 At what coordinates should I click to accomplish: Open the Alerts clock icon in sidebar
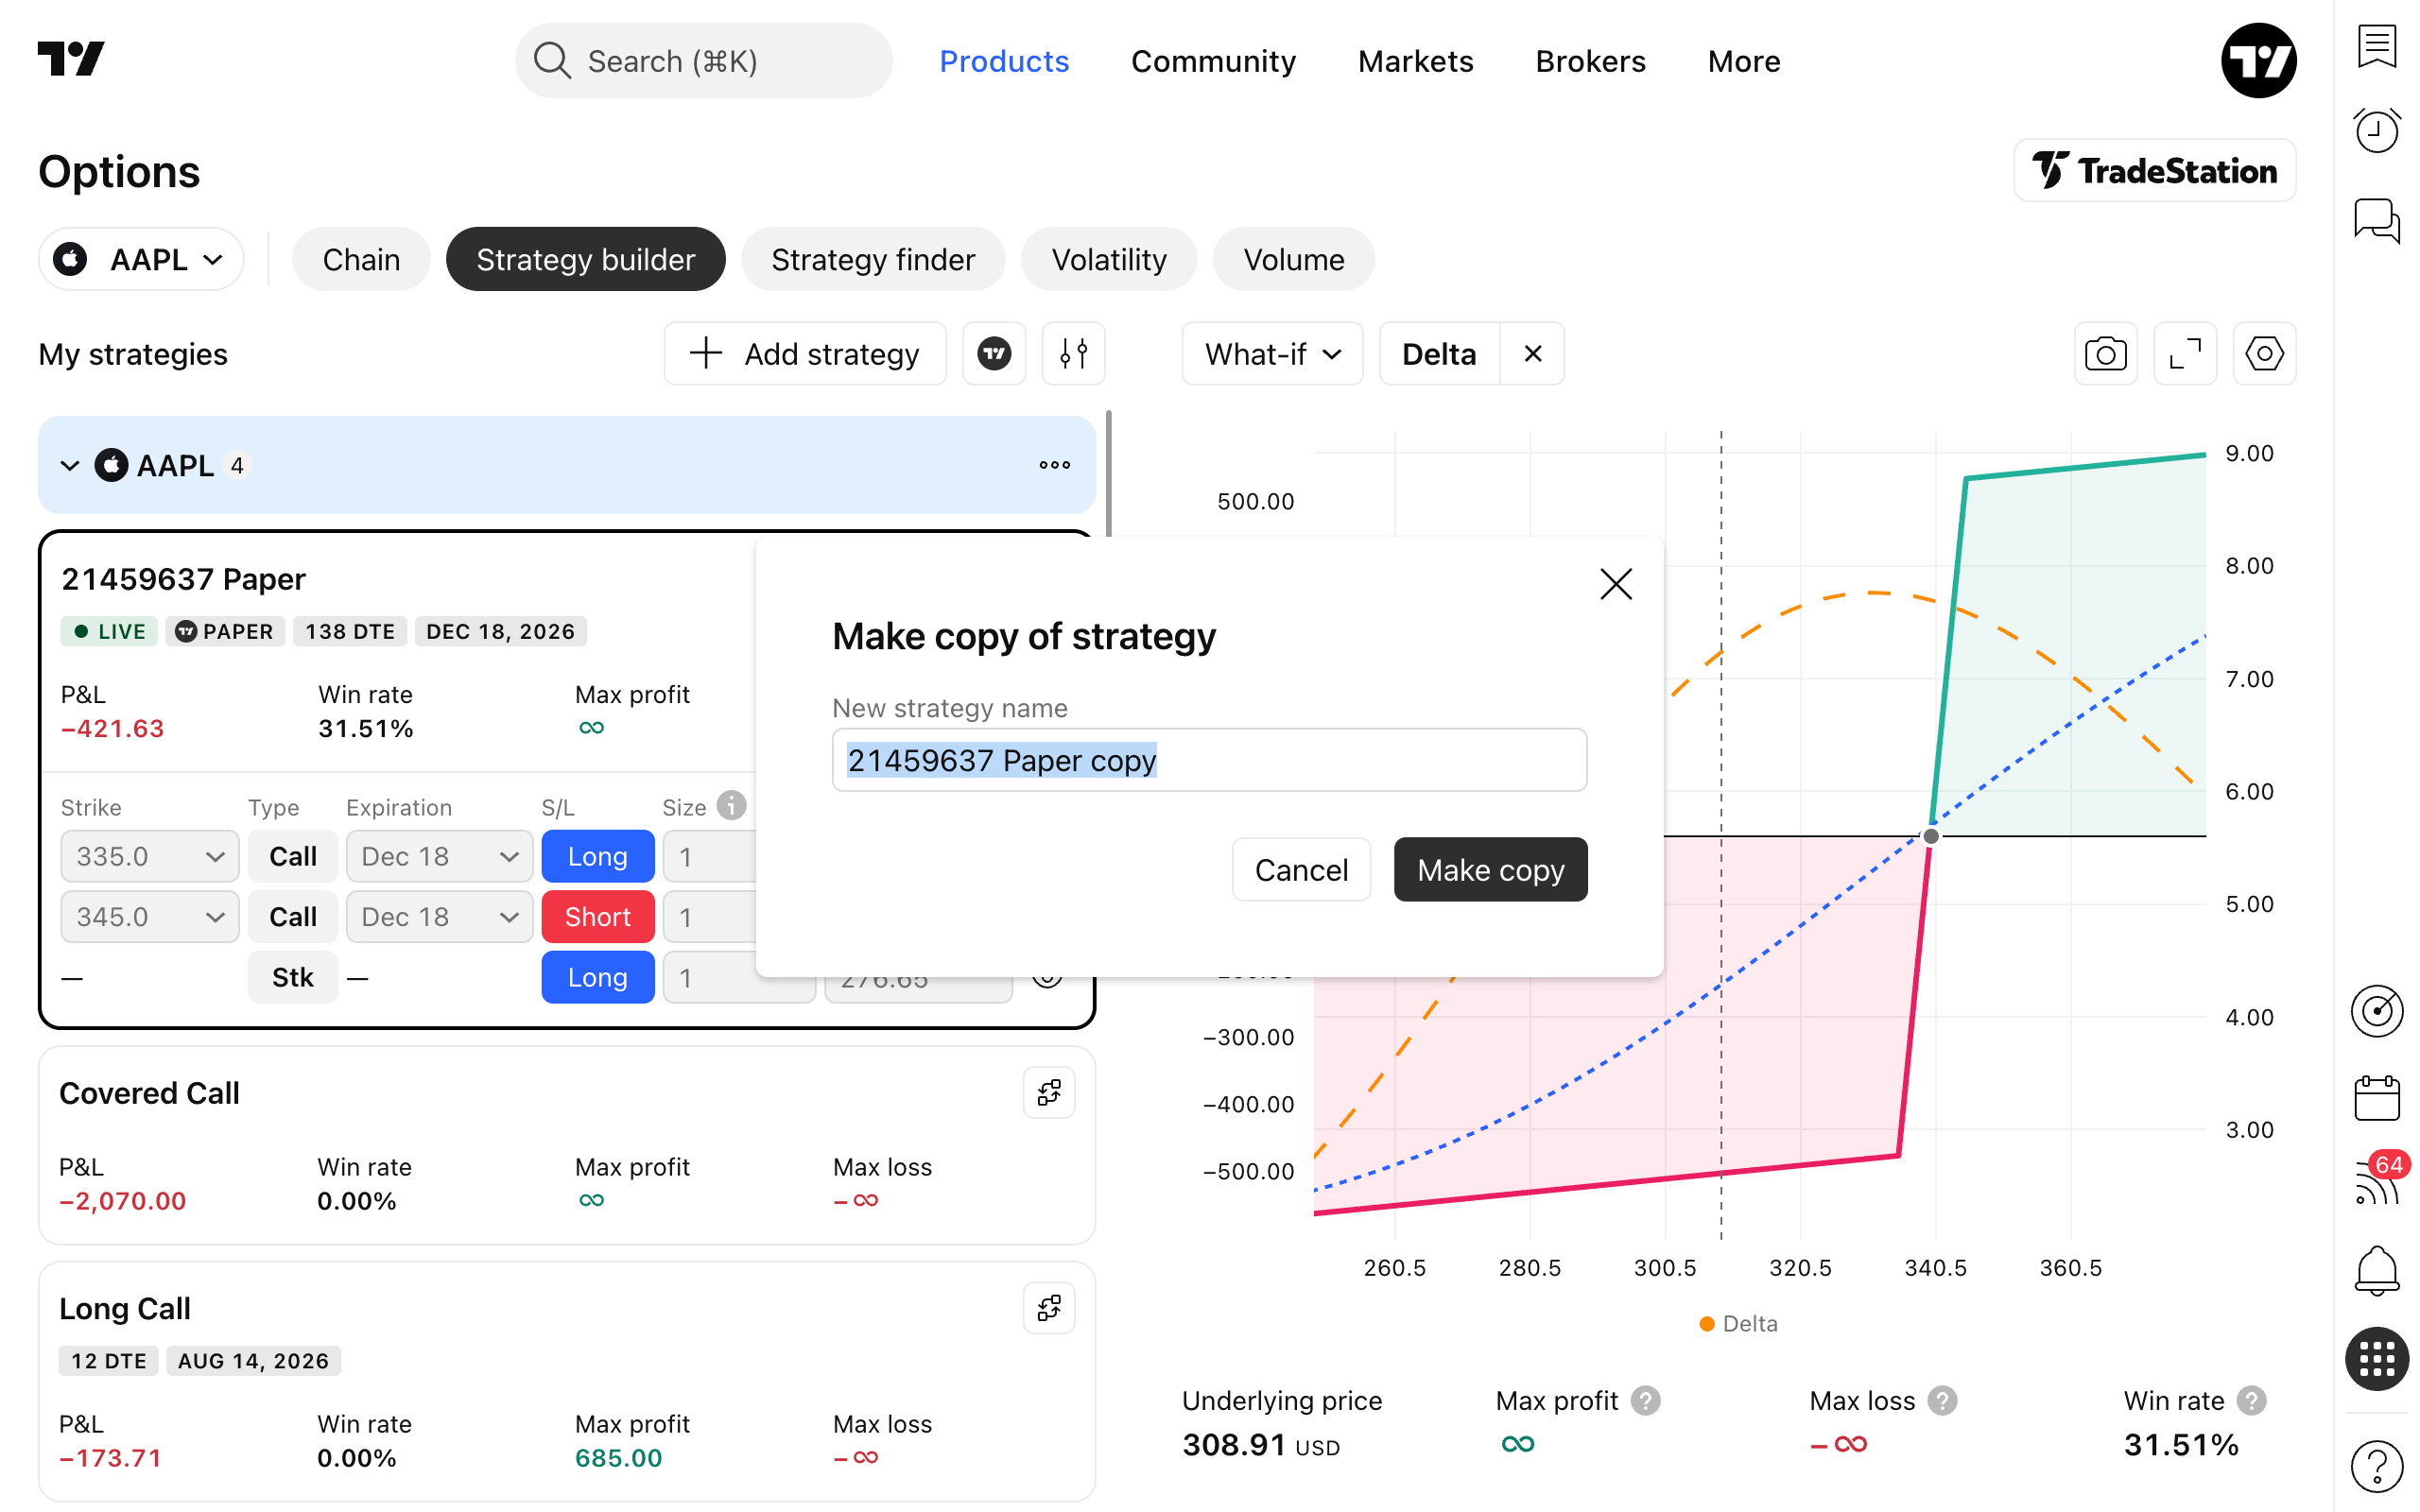click(x=2376, y=131)
